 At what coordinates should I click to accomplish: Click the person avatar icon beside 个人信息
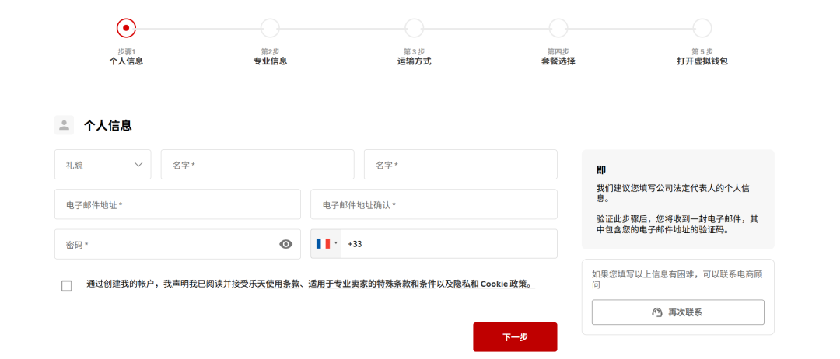64,125
